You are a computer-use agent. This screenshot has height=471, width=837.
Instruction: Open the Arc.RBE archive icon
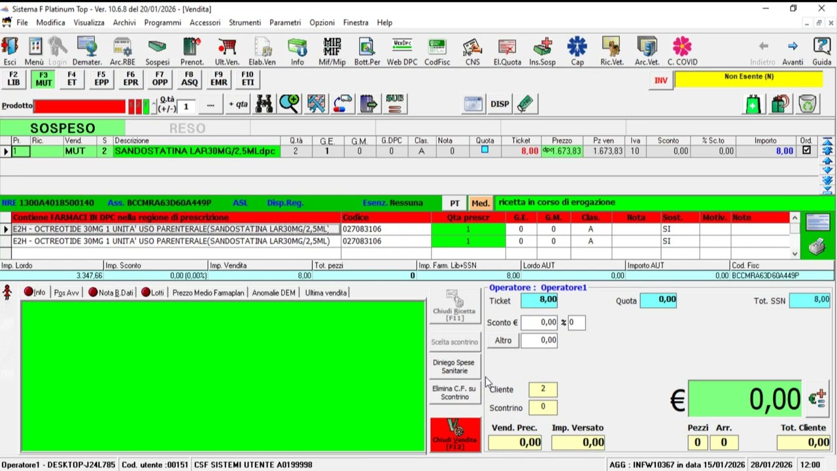[x=122, y=52]
